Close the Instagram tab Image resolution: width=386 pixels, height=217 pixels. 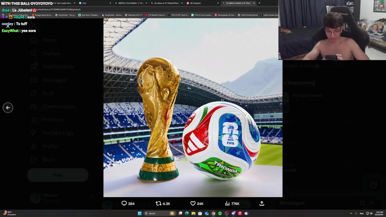pos(218,3)
